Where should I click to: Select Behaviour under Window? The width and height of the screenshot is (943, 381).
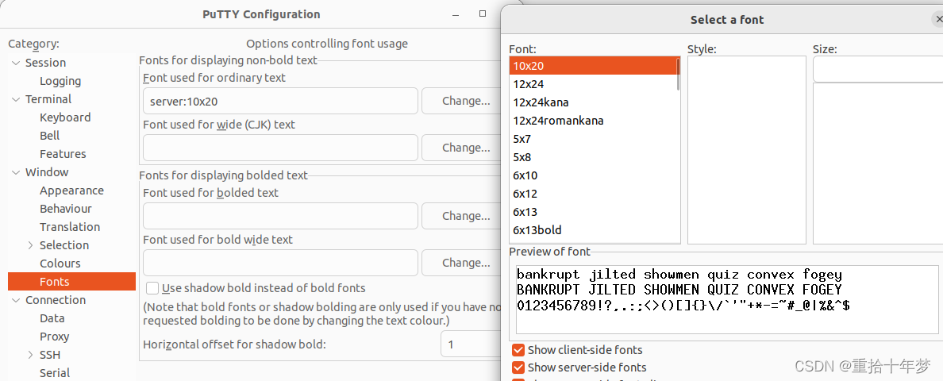point(66,209)
